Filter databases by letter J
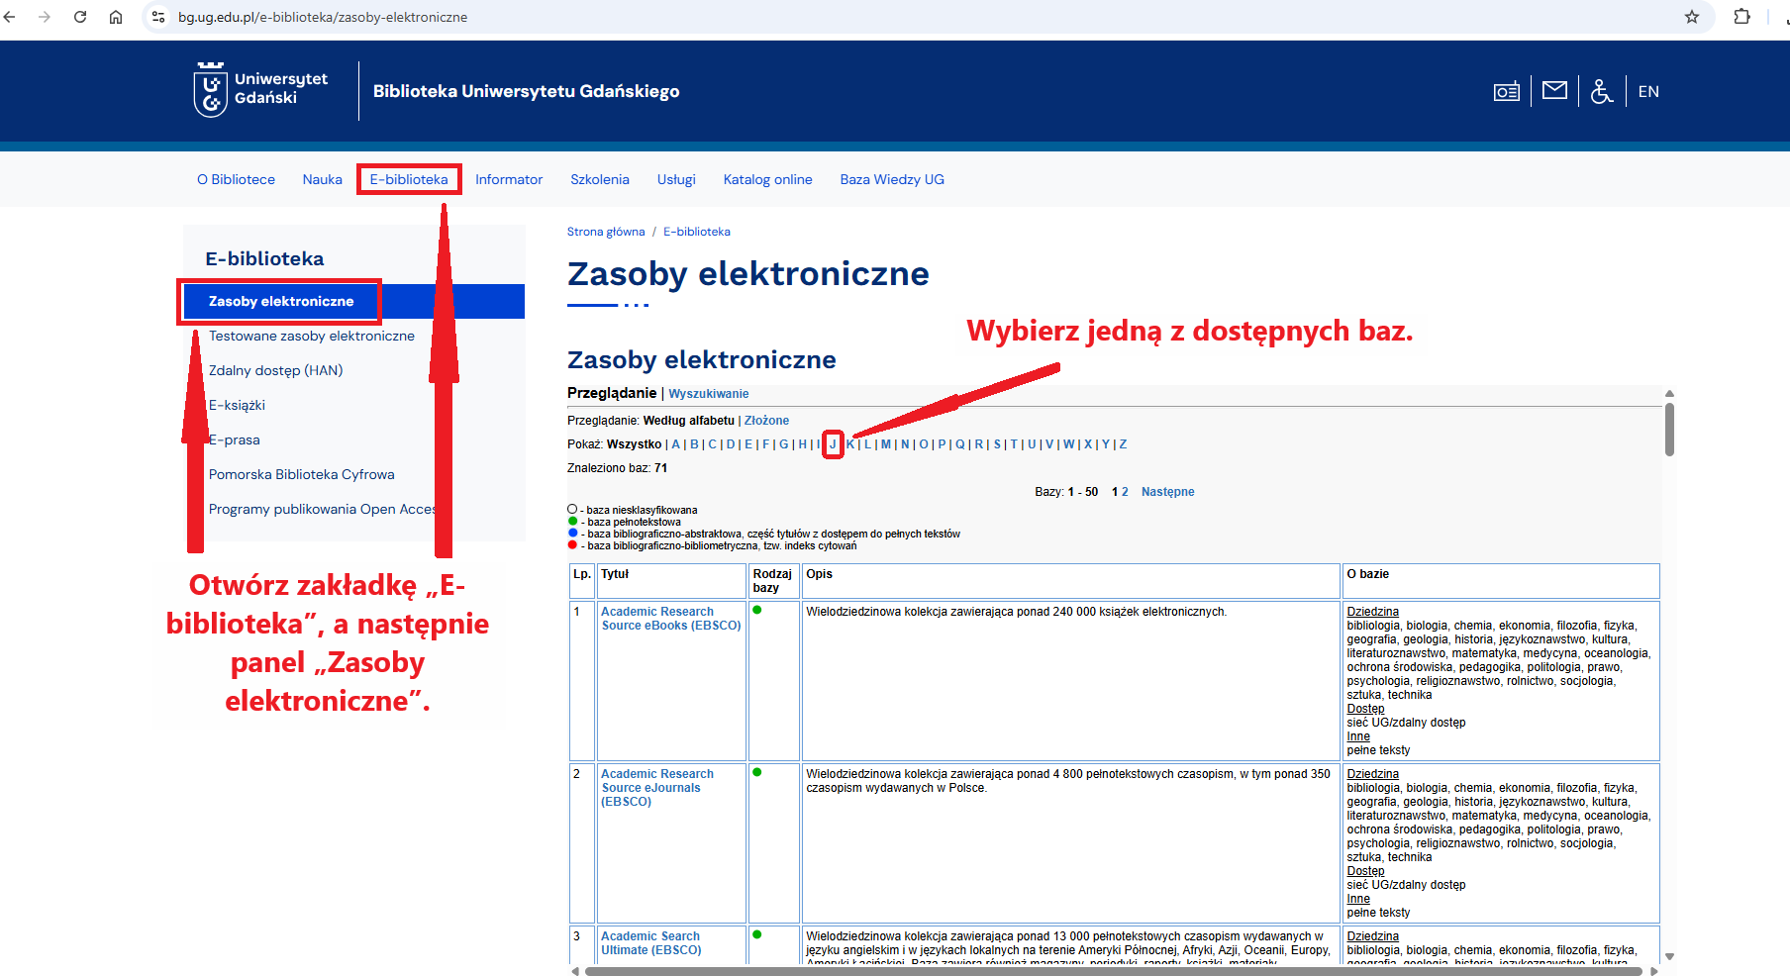Image resolution: width=1790 pixels, height=976 pixels. click(x=833, y=444)
